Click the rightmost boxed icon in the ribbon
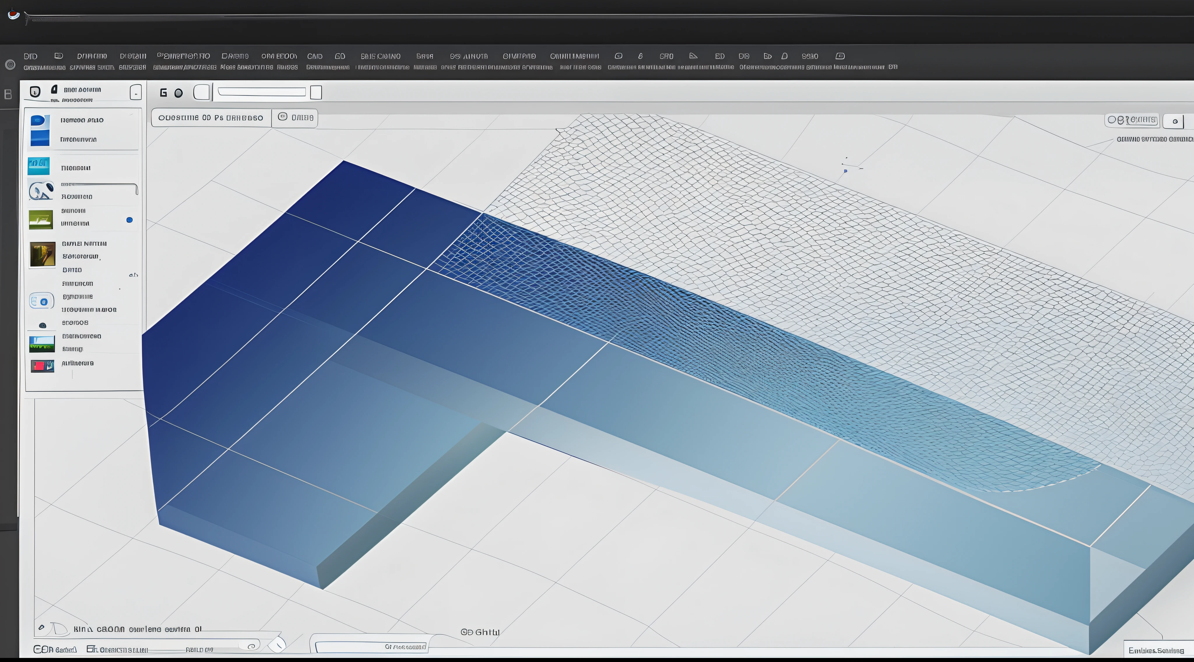The image size is (1194, 662). [840, 56]
